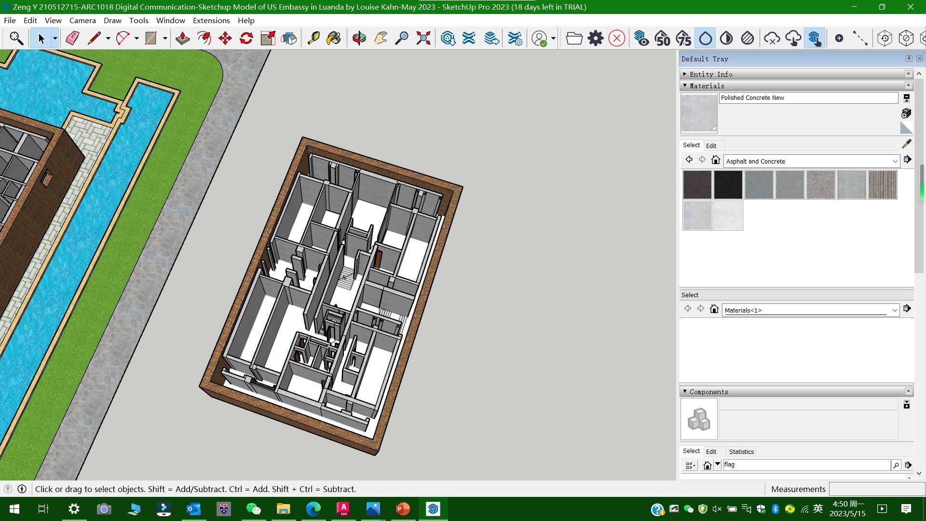
Task: Open the Asphalt and Concrete dropdown
Action: [895, 161]
